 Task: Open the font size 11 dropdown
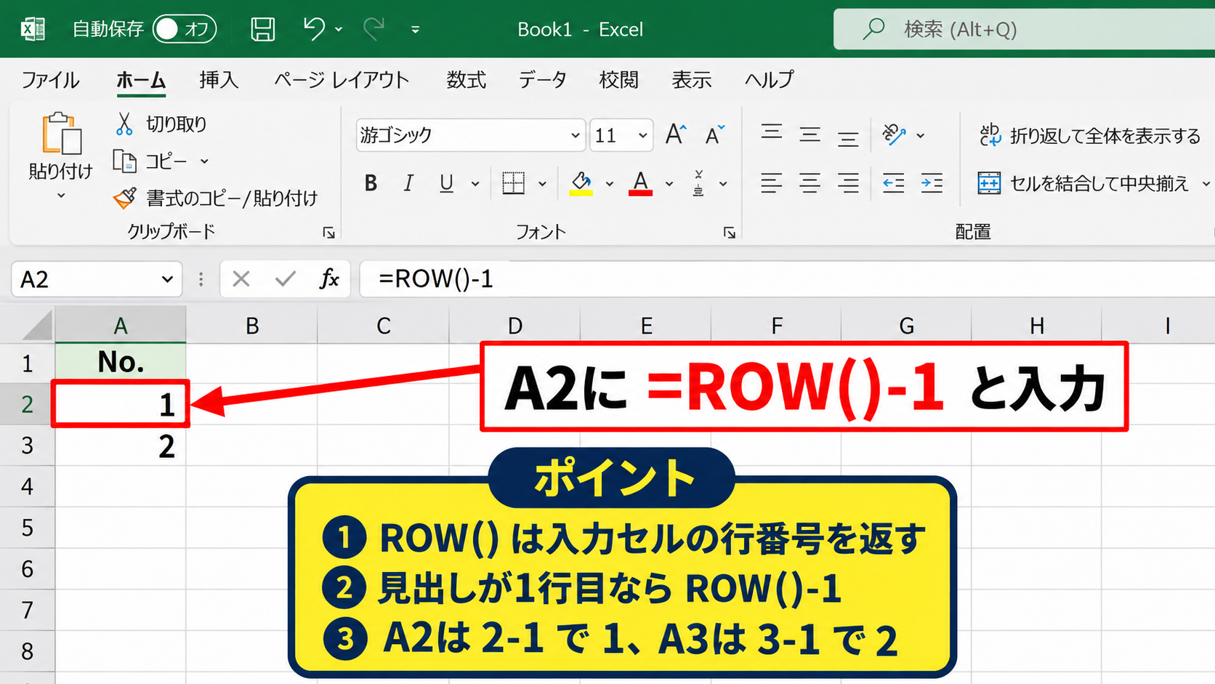coord(642,135)
